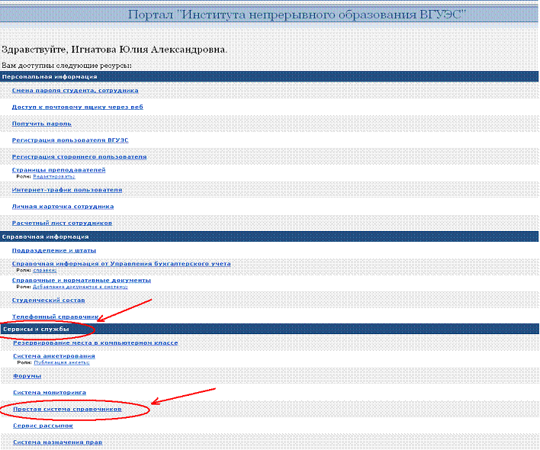Open 'Регистрация стороннего пользователя' link
The width and height of the screenshot is (540, 450).
(79, 156)
